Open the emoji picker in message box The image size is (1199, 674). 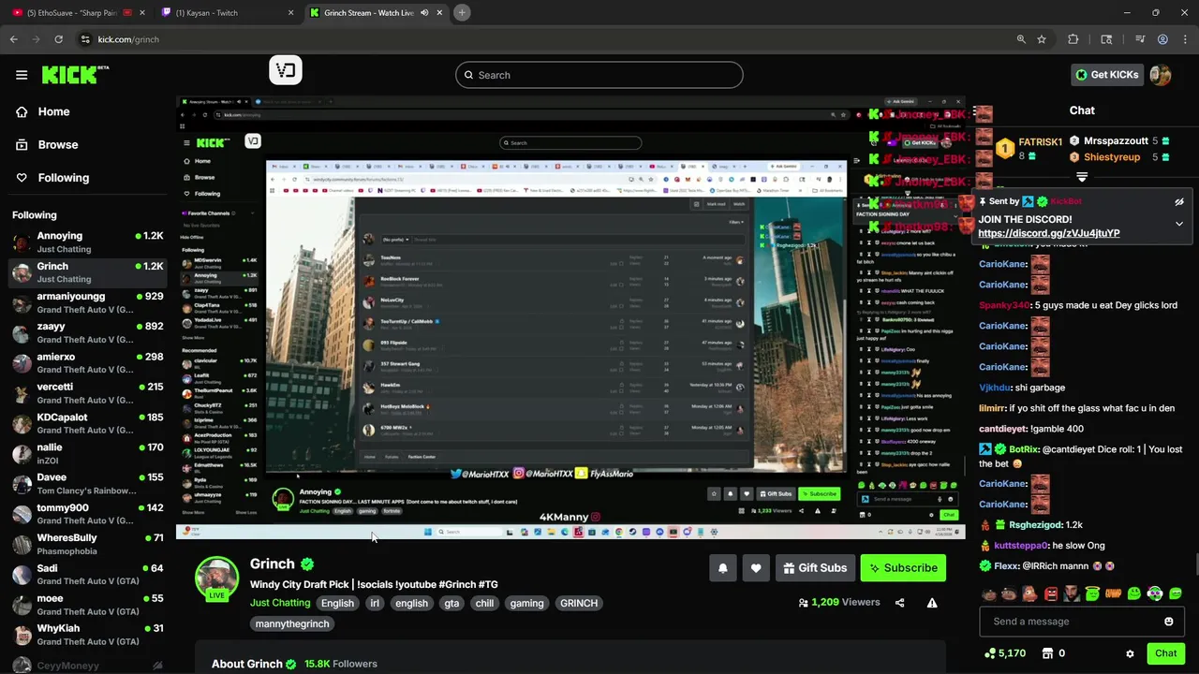pos(1168,622)
